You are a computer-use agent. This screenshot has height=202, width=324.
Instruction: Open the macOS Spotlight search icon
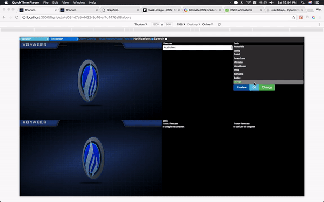coord(303,3)
